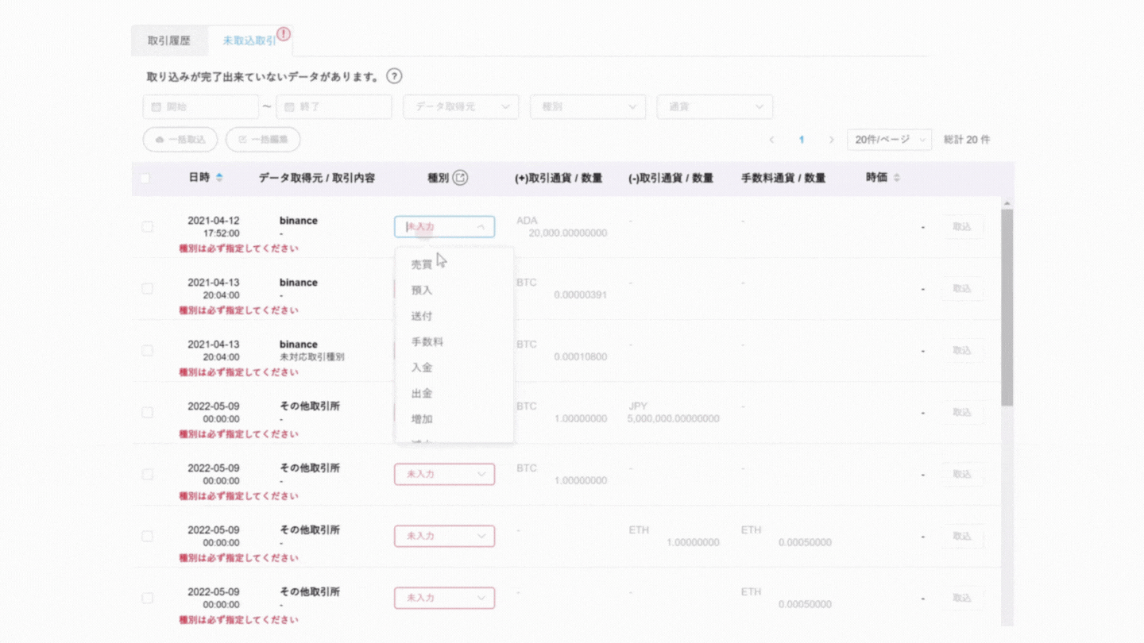This screenshot has width=1144, height=643.
Task: Open the 20件/ページ page size dropdown
Action: point(889,140)
